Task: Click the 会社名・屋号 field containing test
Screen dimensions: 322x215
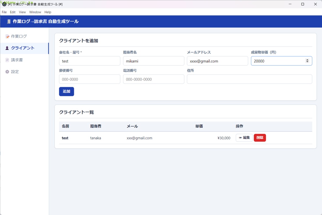Action: click(x=90, y=61)
